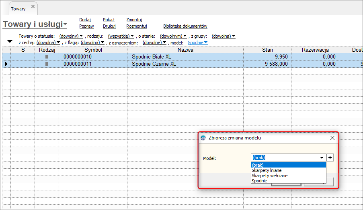Open the cechą filter (dowolna) dropdown

48,42
